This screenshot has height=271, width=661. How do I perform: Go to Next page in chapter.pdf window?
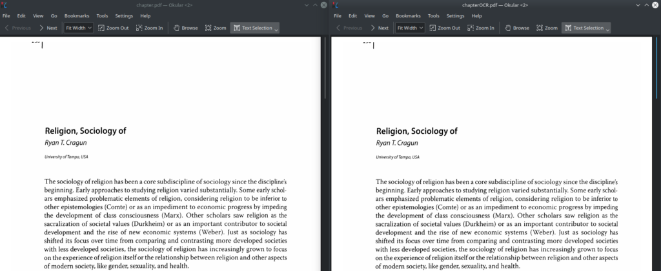coord(48,28)
